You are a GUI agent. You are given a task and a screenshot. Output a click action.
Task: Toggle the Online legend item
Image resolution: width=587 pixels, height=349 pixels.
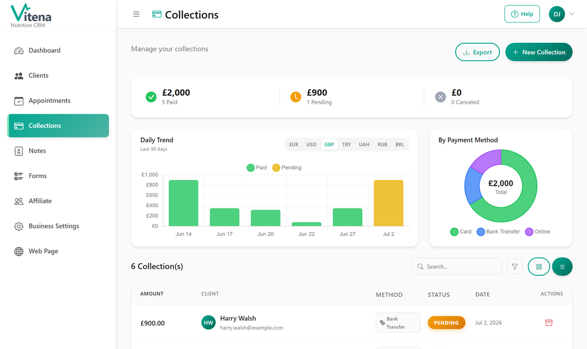538,232
